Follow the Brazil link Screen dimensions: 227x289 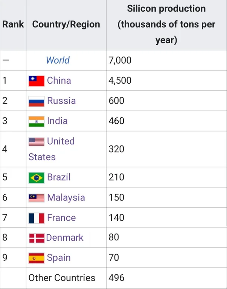59,177
